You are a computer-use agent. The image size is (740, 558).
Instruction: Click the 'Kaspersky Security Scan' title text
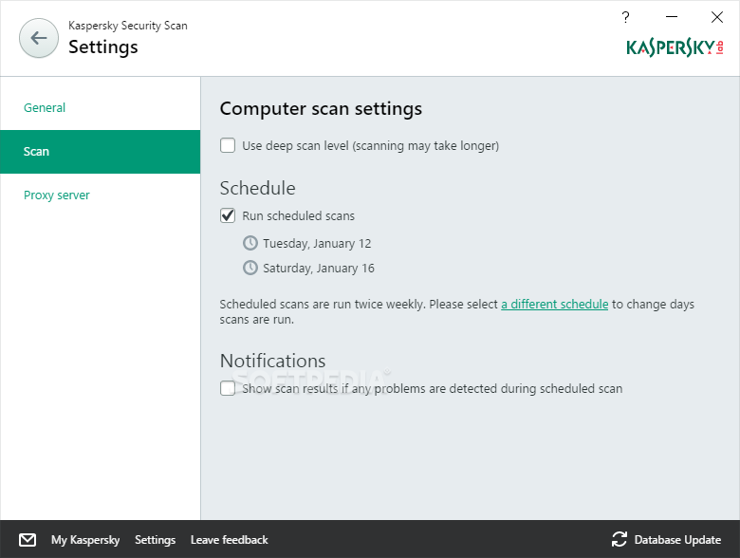point(128,26)
